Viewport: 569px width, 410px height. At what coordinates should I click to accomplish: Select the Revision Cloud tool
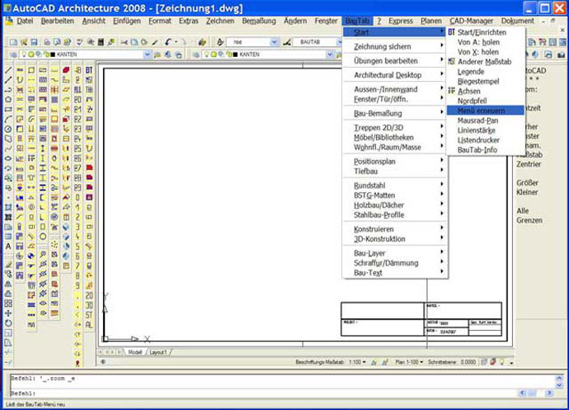coord(8,139)
